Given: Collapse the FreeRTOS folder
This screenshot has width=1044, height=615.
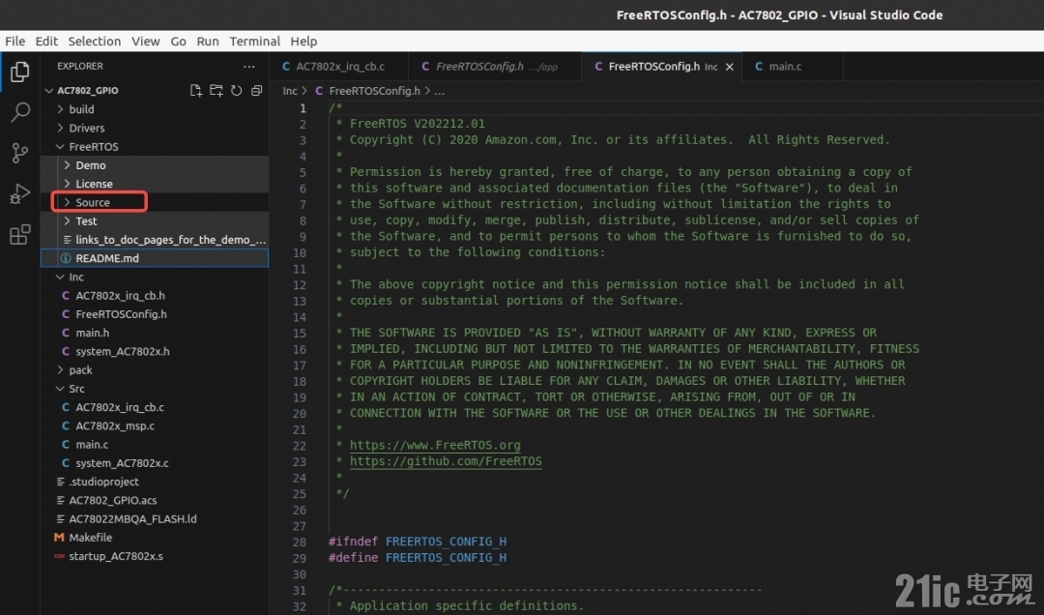Looking at the screenshot, I should [x=60, y=147].
